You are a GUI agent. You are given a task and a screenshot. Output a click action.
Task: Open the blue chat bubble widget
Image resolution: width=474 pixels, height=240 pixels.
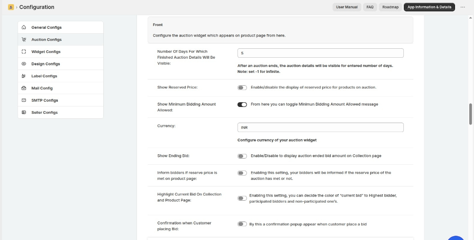tap(456, 238)
